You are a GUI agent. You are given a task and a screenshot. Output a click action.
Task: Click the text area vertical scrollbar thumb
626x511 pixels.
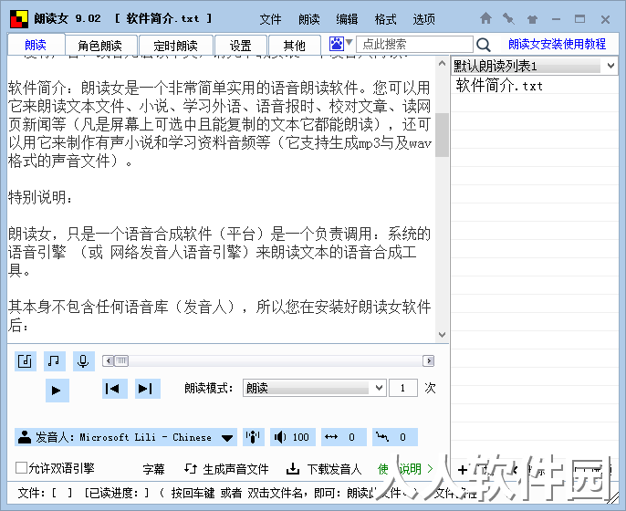pyautogui.click(x=442, y=135)
